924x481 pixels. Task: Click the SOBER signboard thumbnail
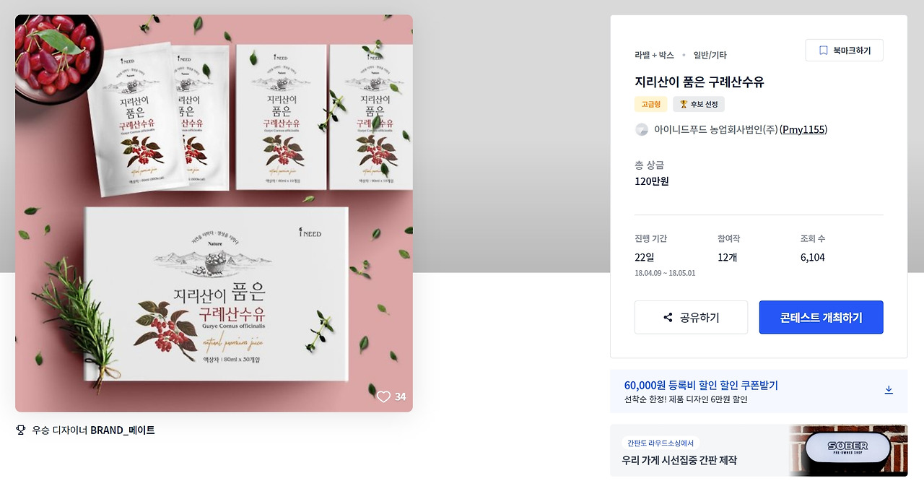[847, 451]
